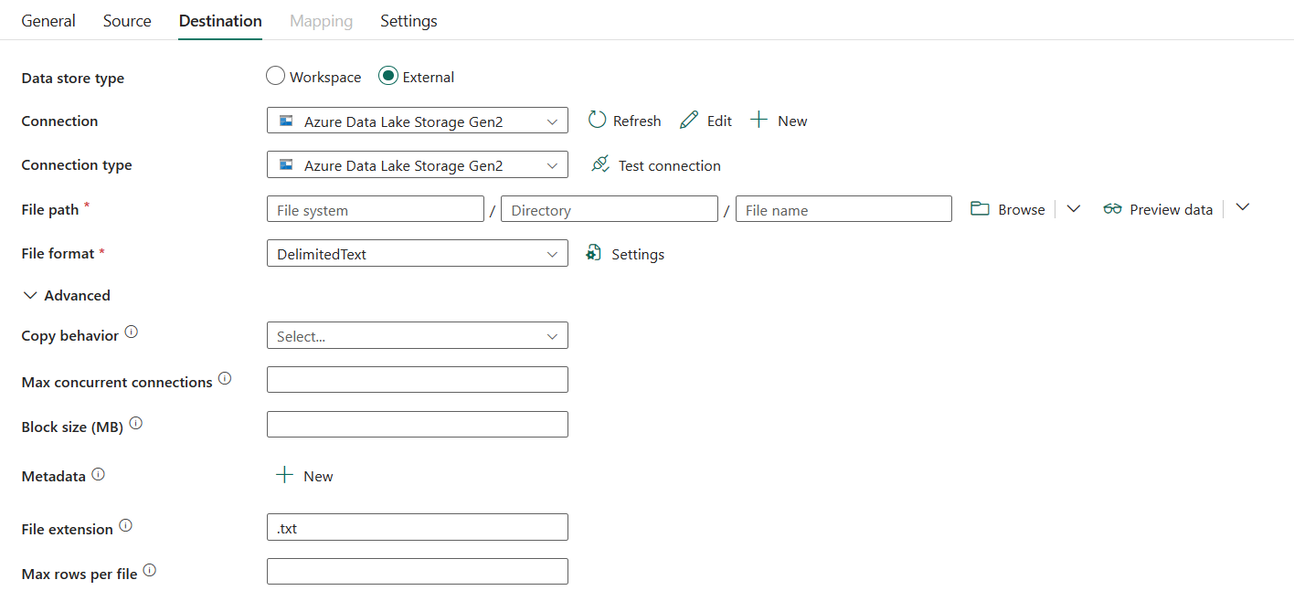Screen dimensions: 1294x601
Task: Click the Test connection plug icon
Action: coord(599,164)
